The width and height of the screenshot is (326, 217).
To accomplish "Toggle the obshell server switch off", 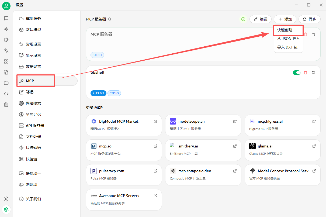I will (x=296, y=73).
